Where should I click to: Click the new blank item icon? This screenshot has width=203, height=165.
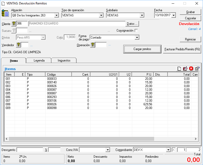click(x=179, y=69)
